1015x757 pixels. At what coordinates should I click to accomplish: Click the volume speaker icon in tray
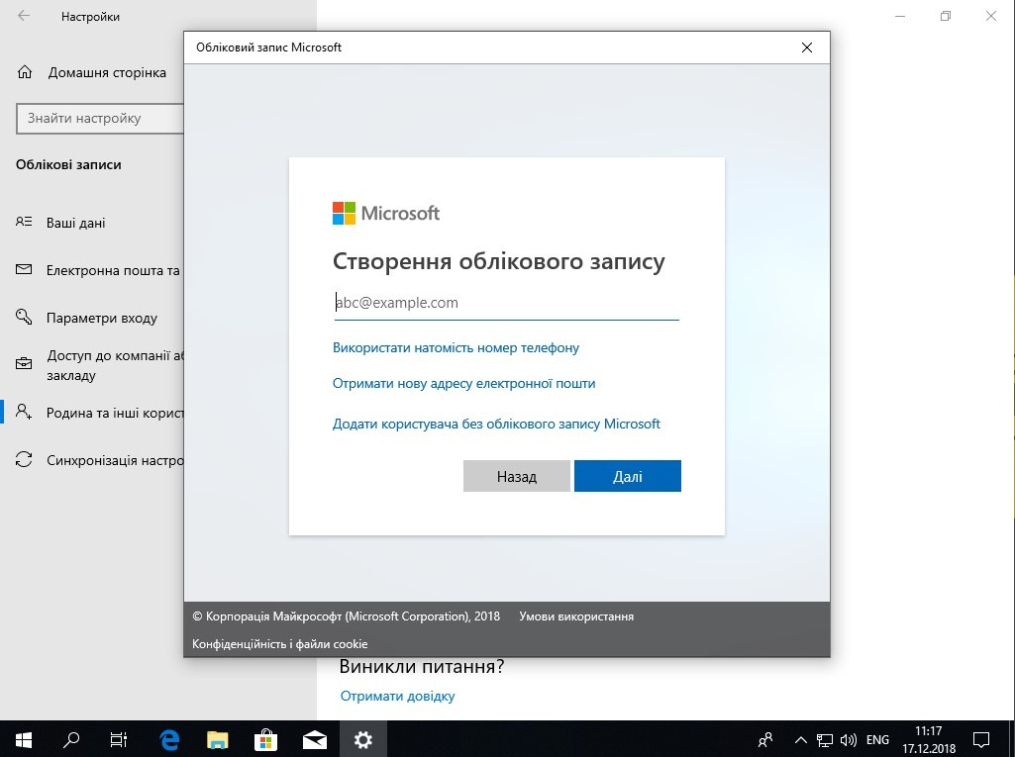pyautogui.click(x=848, y=739)
